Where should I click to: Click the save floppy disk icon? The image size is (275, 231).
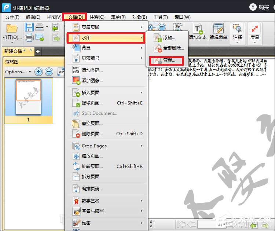point(29,27)
